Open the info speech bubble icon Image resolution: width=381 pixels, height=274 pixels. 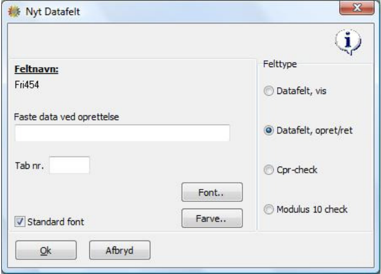348,42
